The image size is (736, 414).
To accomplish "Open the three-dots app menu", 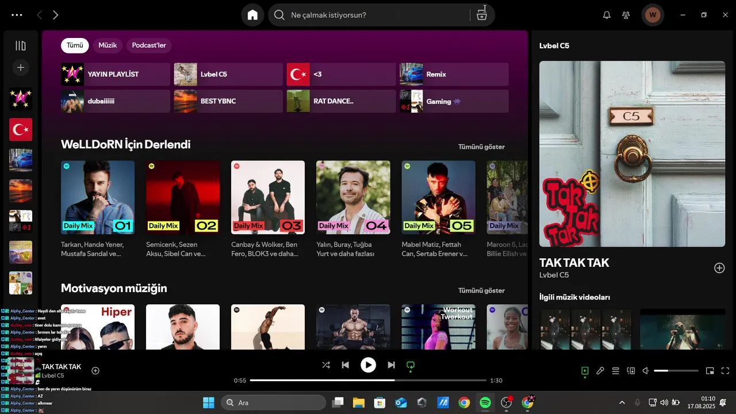I will pos(17,15).
